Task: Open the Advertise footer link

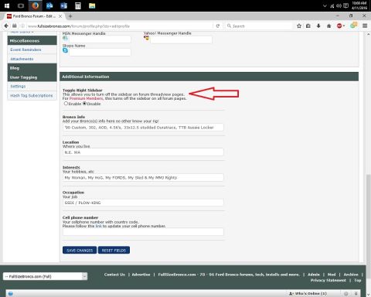Action: pyautogui.click(x=141, y=275)
